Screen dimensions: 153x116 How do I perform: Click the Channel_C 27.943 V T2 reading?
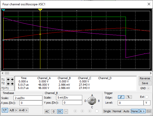coord(84,85)
